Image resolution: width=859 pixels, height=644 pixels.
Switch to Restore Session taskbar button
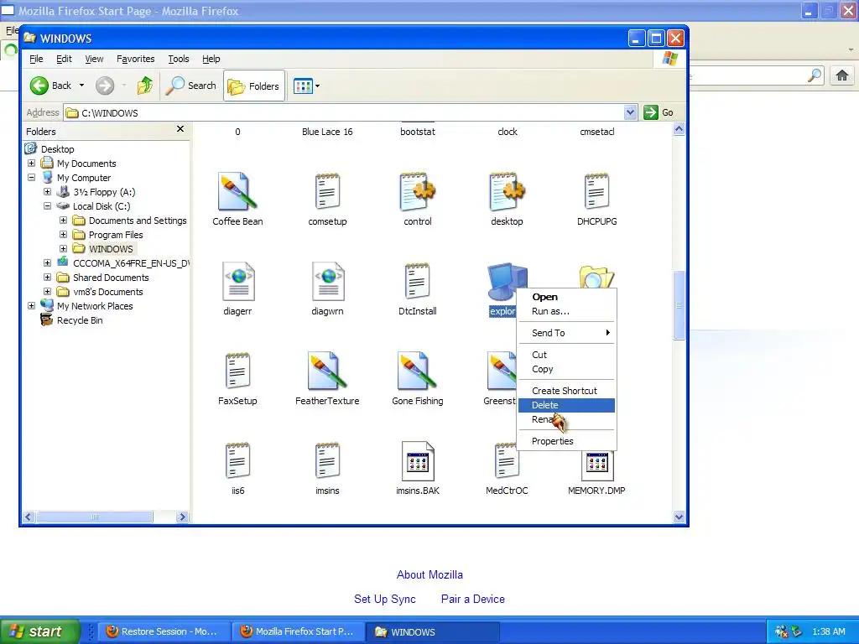(162, 631)
